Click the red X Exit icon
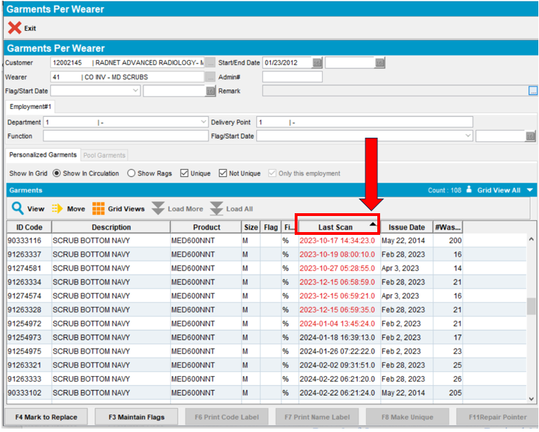 pos(14,28)
